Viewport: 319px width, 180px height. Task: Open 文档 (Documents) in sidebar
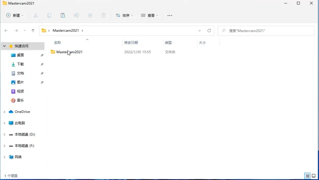[20, 73]
